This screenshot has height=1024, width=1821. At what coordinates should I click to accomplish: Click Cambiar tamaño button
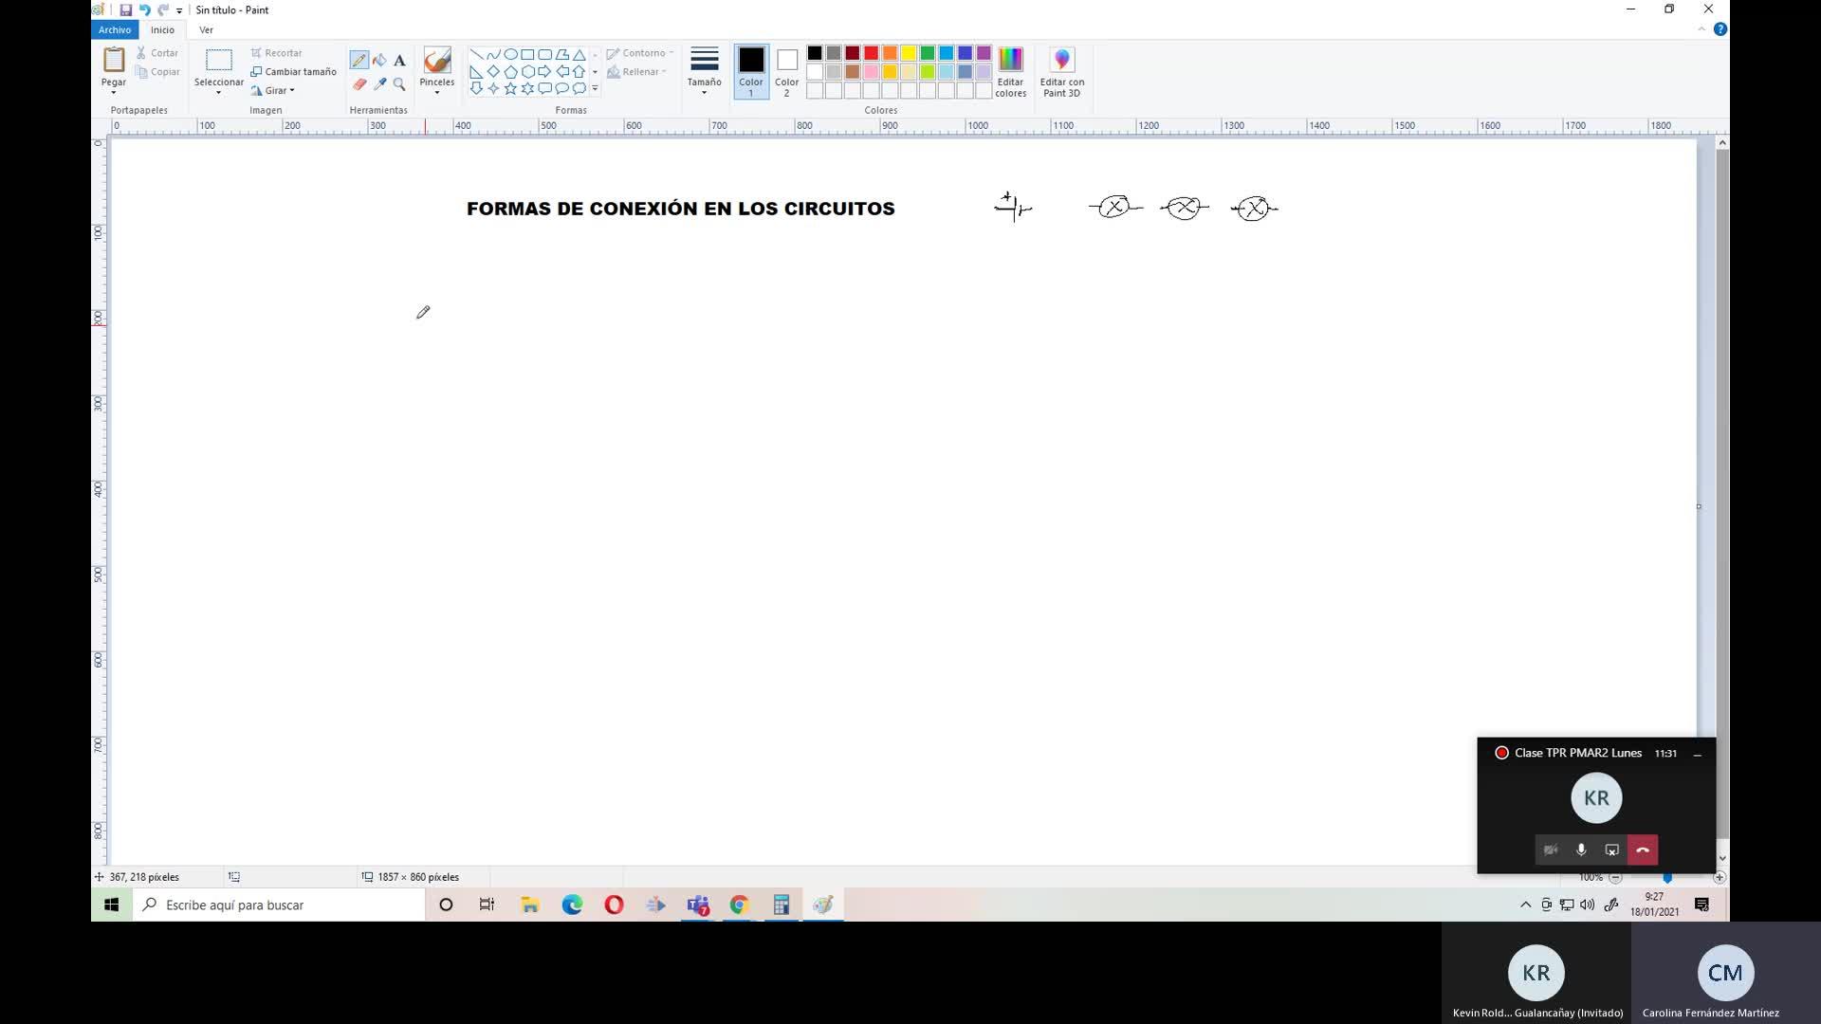(293, 72)
